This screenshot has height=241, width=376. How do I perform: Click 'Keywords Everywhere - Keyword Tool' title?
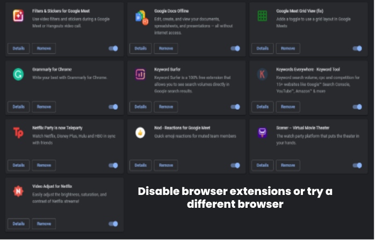[x=308, y=70]
